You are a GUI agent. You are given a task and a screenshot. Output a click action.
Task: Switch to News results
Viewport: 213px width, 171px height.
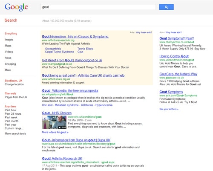click(x=8, y=58)
